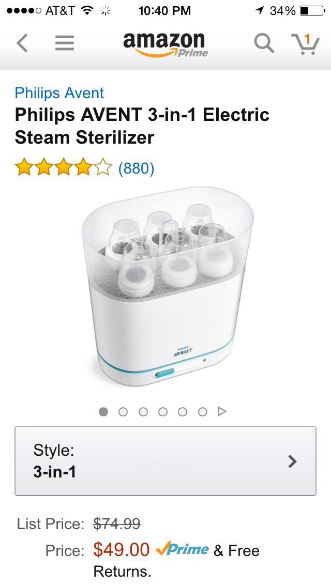The height and width of the screenshot is (587, 331).
Task: Open the 880 reviews link
Action: [136, 168]
